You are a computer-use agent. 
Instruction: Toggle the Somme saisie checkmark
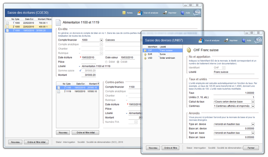click(80, 70)
